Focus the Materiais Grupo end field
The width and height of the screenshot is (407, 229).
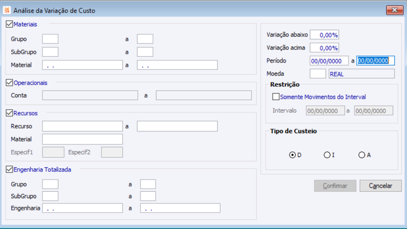tap(145, 39)
